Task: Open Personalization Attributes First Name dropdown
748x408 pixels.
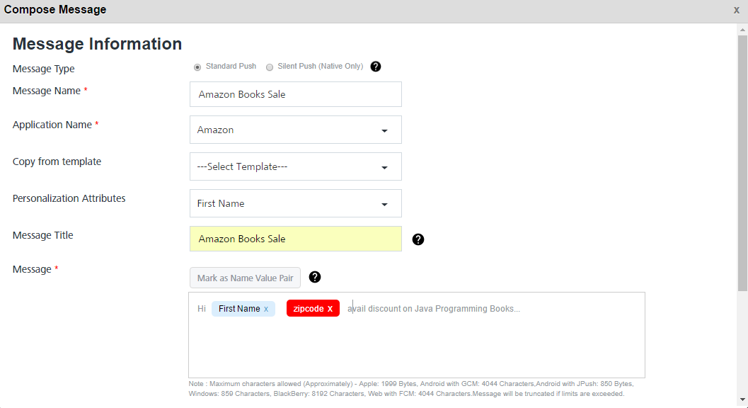Action: pyautogui.click(x=295, y=203)
